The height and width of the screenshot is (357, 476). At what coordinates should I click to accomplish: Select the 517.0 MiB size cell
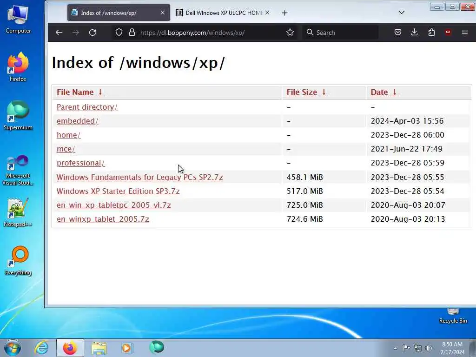(x=304, y=191)
